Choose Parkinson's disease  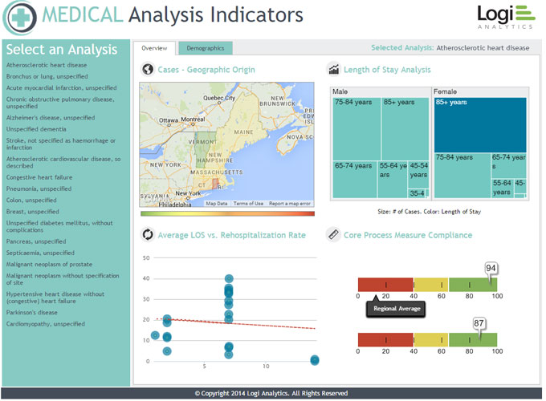[x=31, y=312]
